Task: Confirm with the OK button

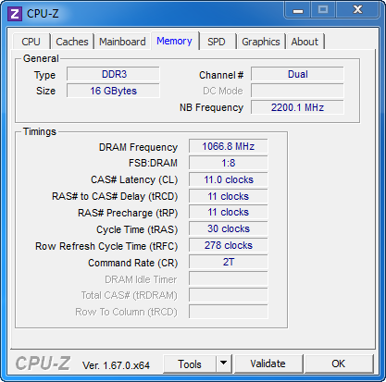Action: tap(339, 364)
